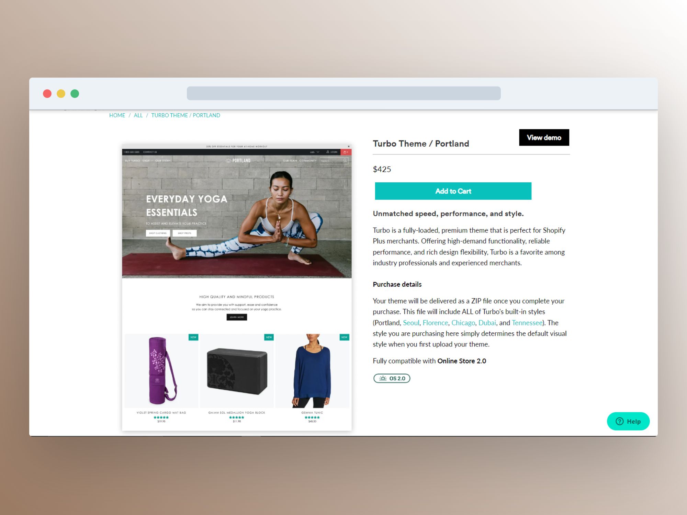Click the TURBO THEME breadcrumb link
Viewport: 687px width, 515px height.
pyautogui.click(x=169, y=115)
